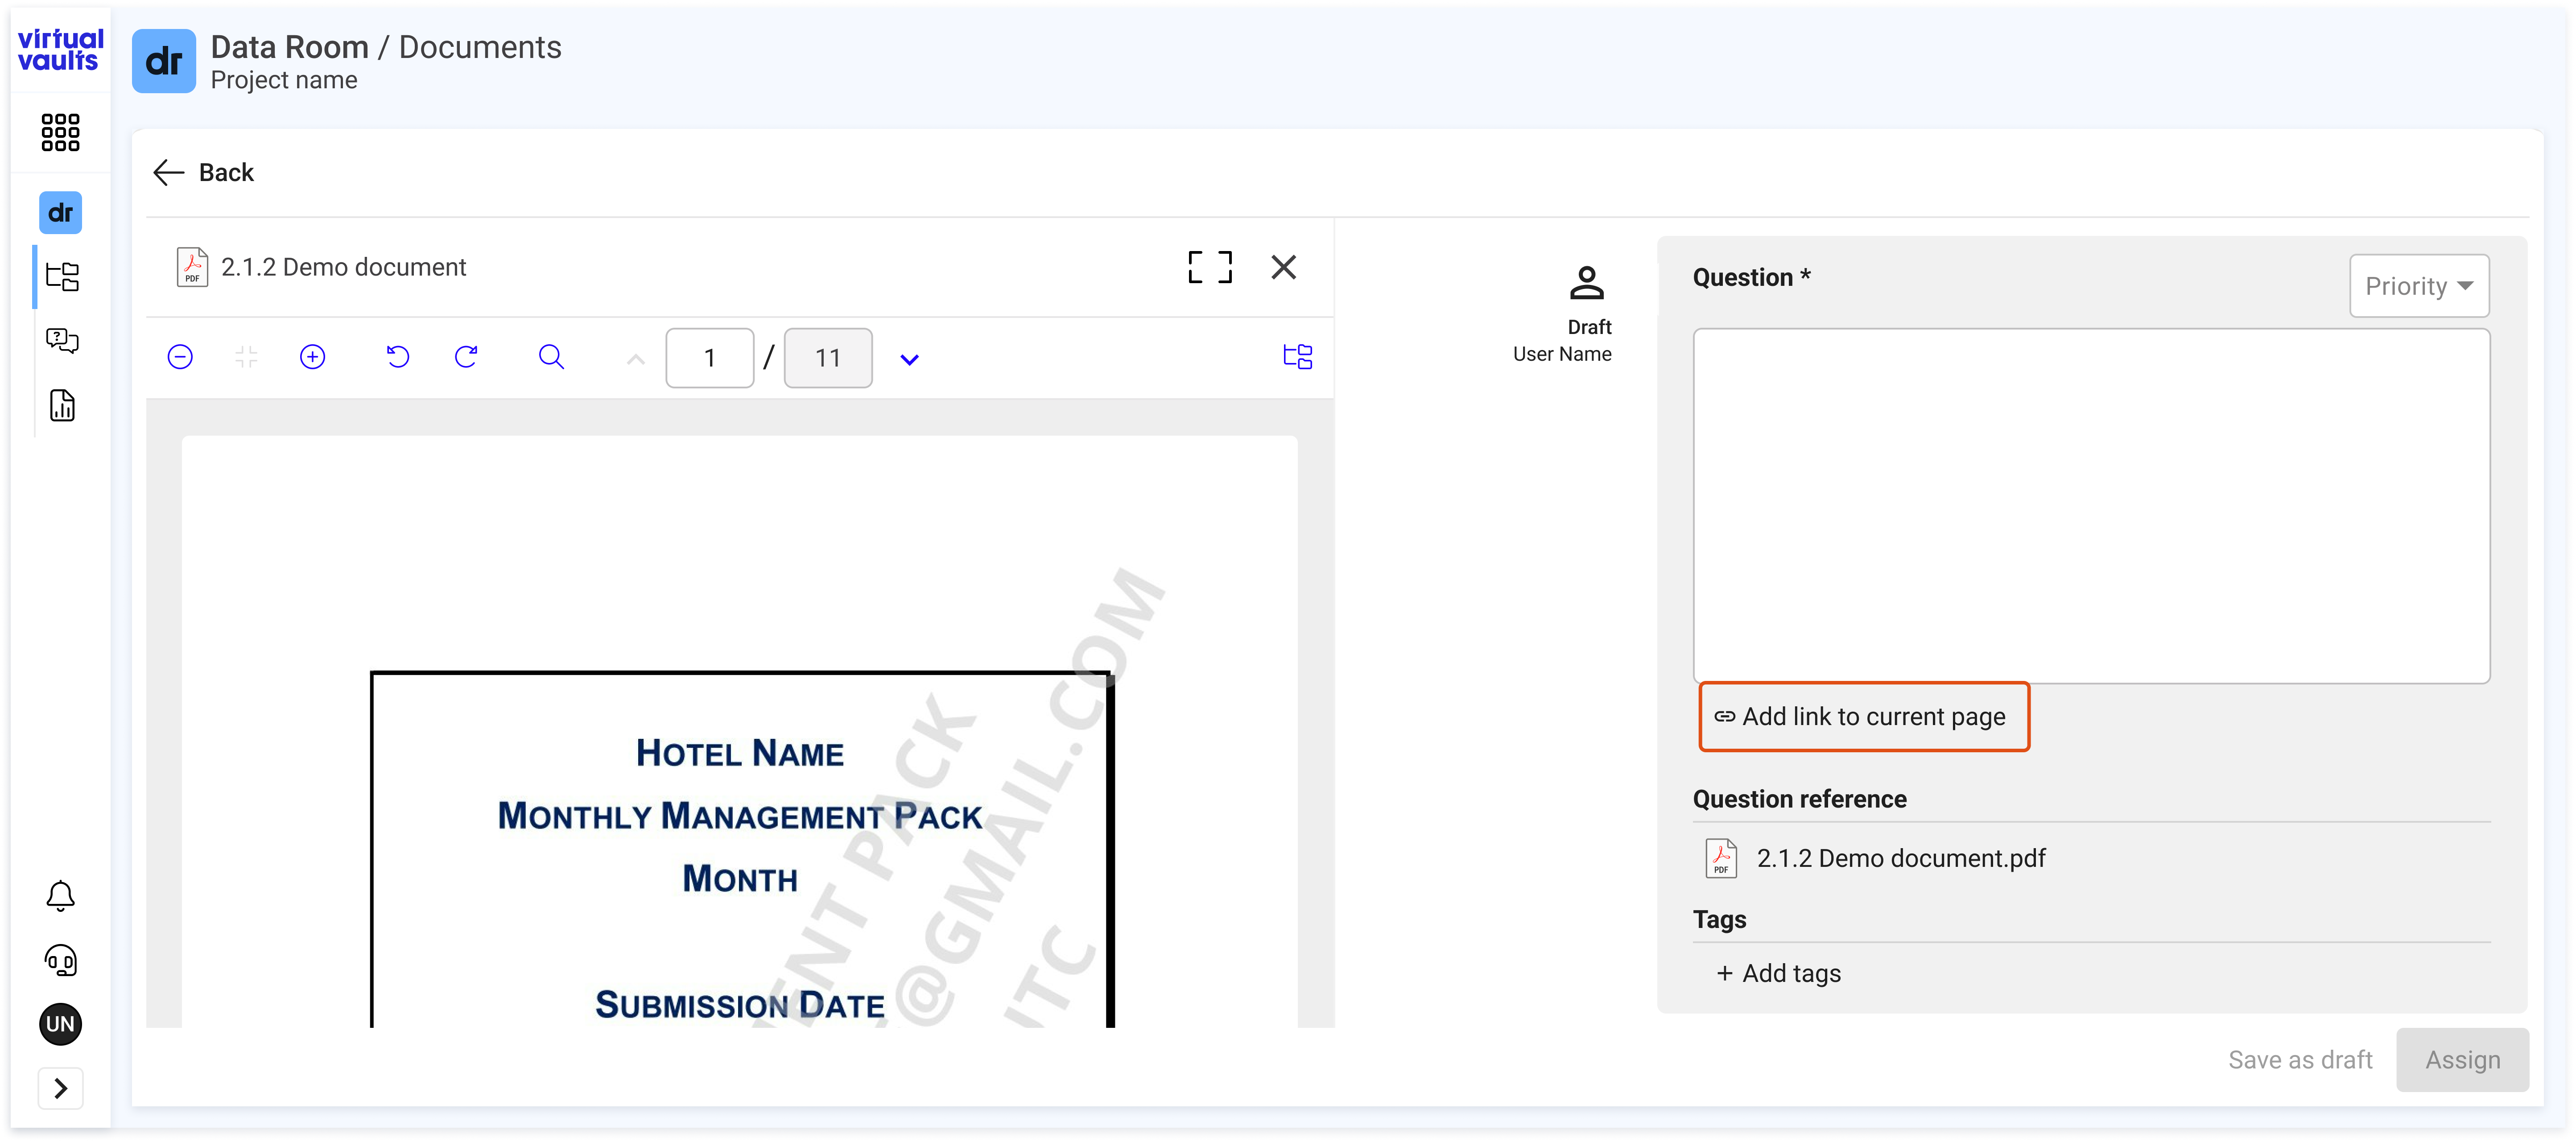This screenshot has width=2576, height=1142.
Task: Open the Q&A chat sidebar icon
Action: (x=62, y=341)
